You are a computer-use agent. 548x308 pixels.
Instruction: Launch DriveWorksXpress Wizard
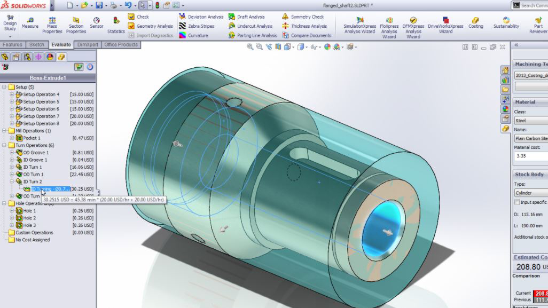[x=445, y=25]
